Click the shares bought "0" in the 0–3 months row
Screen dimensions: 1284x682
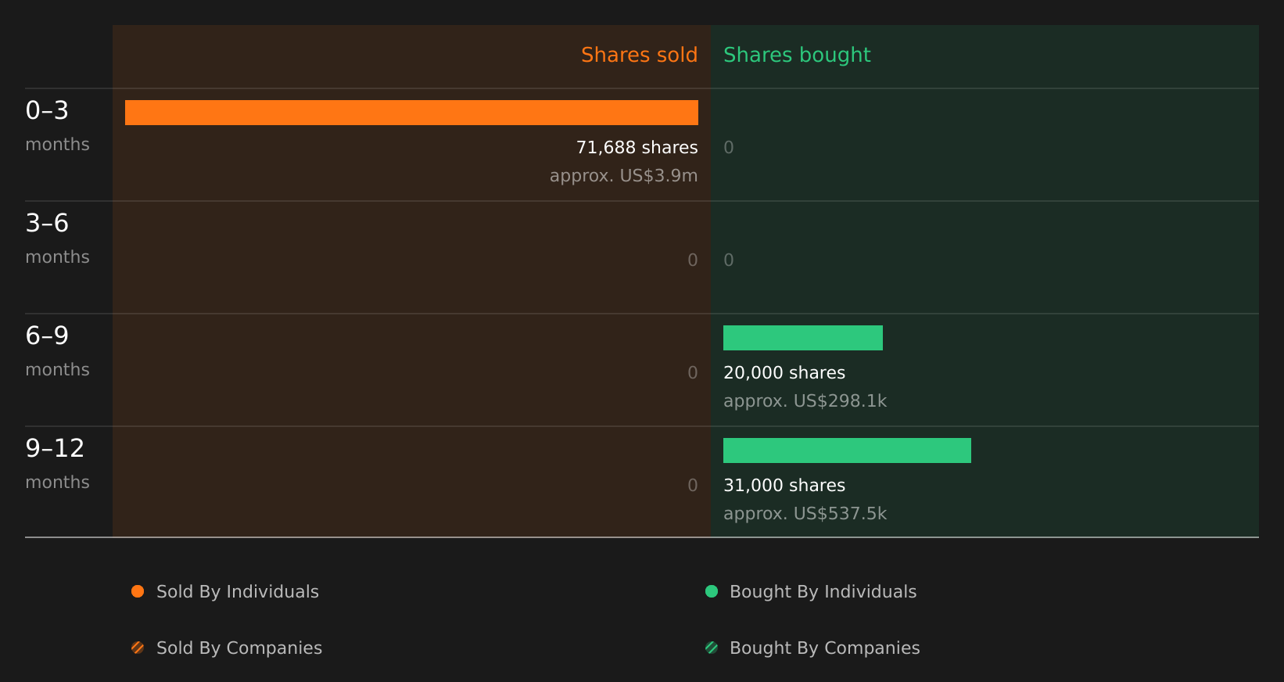[729, 147]
